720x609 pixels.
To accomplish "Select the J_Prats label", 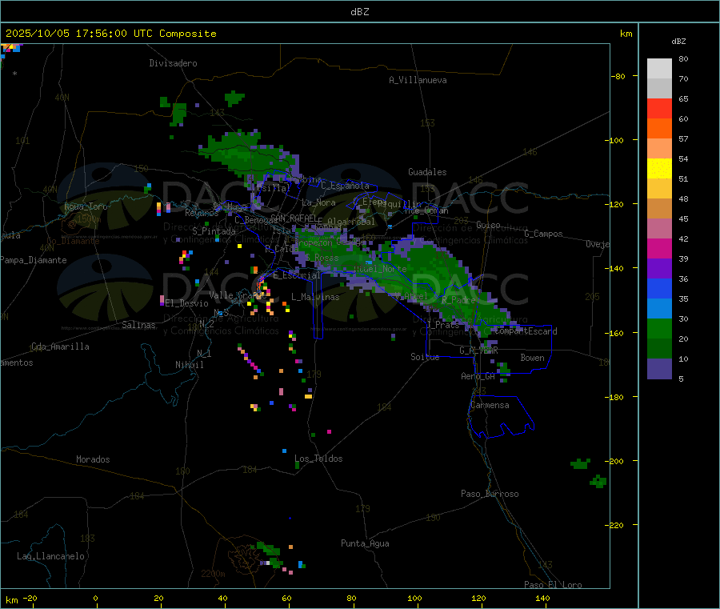I will (442, 324).
